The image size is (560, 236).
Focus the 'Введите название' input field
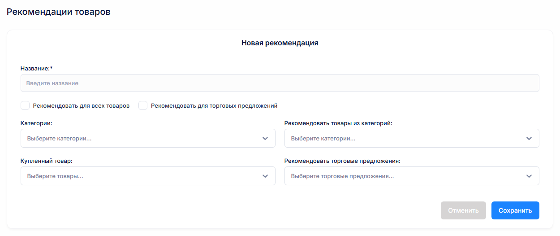(280, 83)
